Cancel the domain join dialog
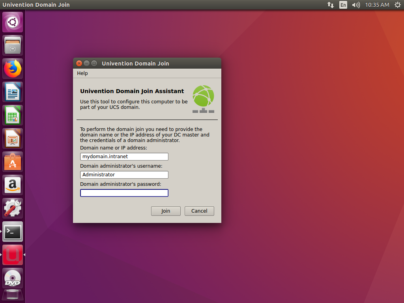Image resolution: width=404 pixels, height=303 pixels. tap(199, 211)
